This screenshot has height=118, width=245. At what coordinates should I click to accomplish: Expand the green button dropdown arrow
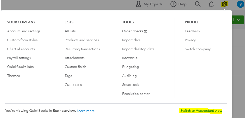pyautogui.click(x=238, y=20)
